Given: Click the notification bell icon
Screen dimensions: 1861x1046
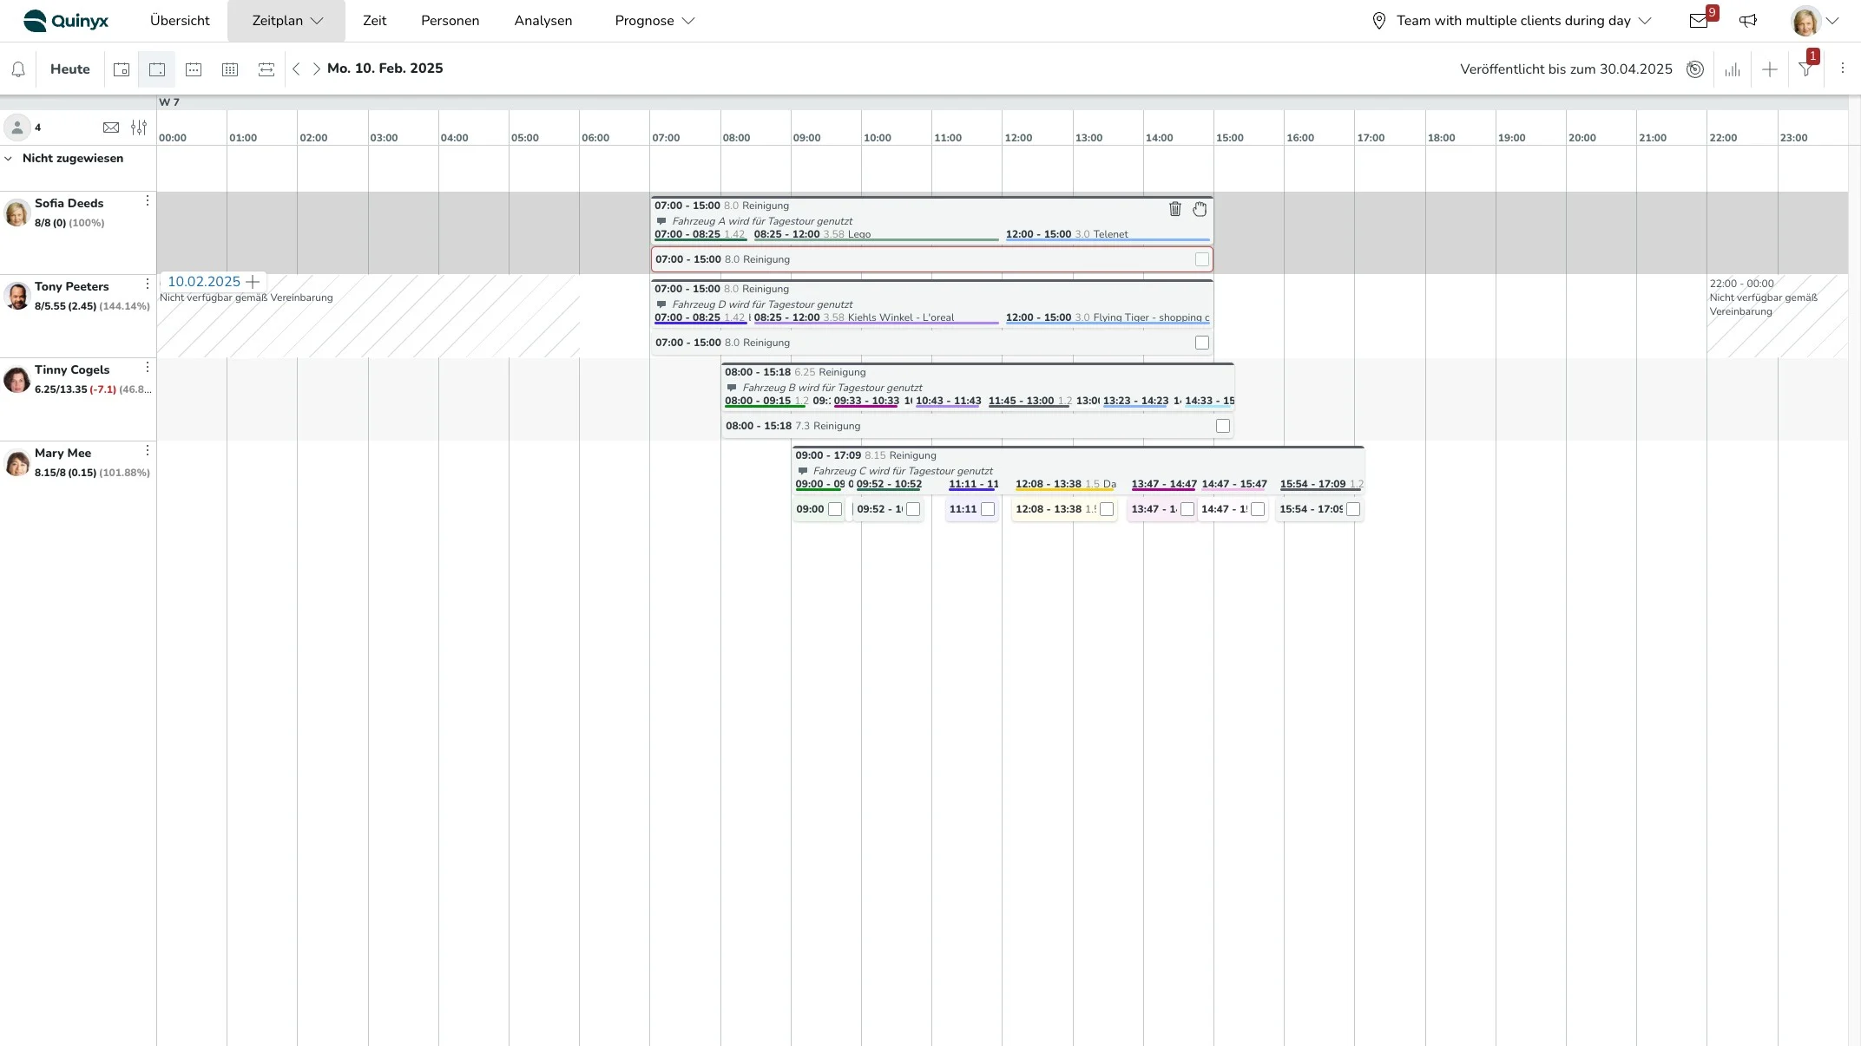Looking at the screenshot, I should tap(17, 69).
